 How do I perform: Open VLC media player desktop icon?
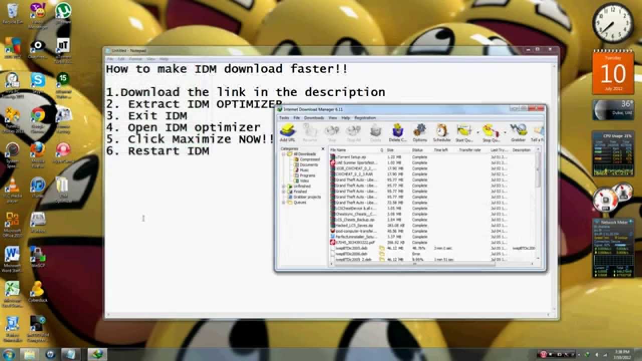(12, 190)
